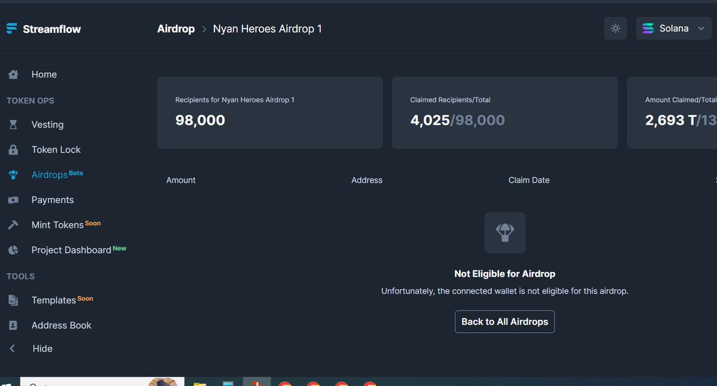Open Home via its house icon

click(13, 75)
